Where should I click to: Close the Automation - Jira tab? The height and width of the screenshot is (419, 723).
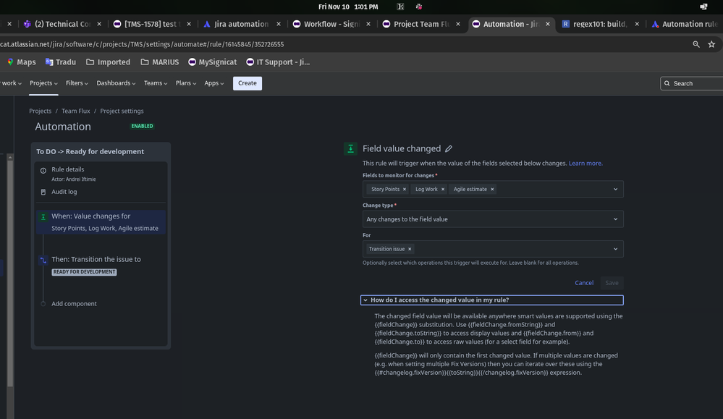coord(547,24)
